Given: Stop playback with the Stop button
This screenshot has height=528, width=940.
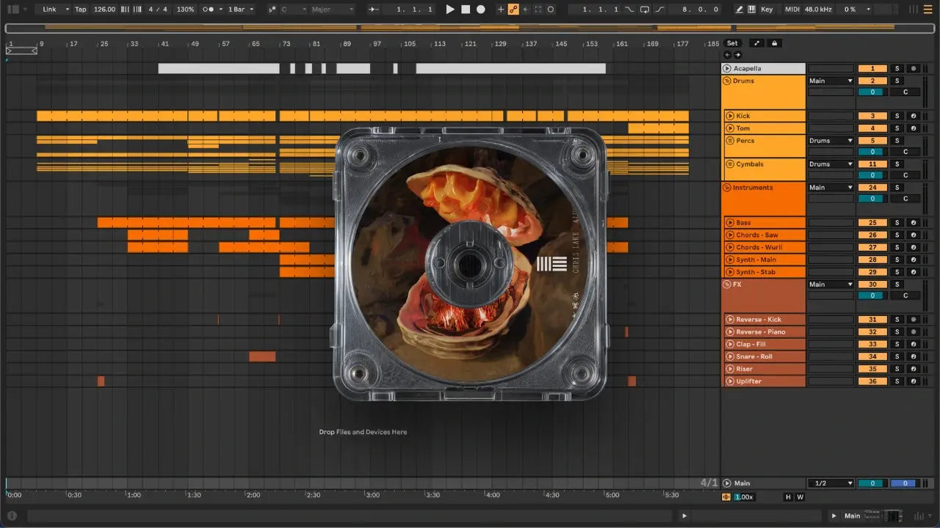Looking at the screenshot, I should [466, 10].
